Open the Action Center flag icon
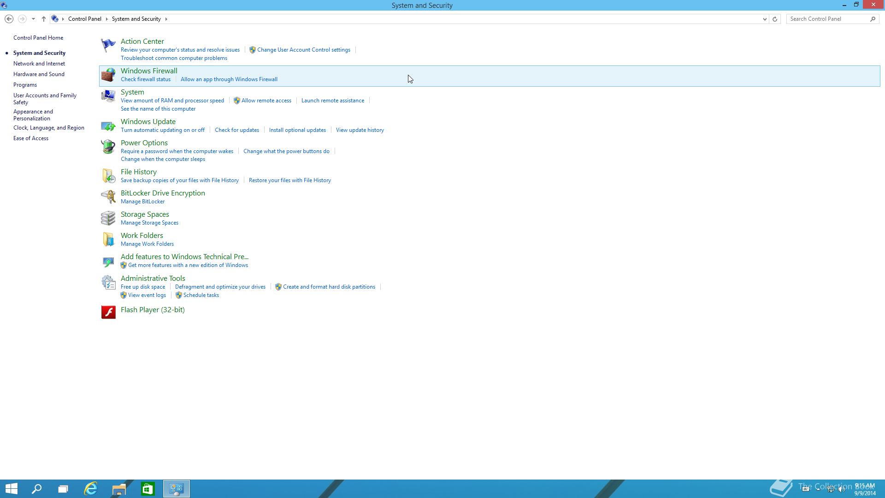Screen dimensions: 885x498 (108, 45)
